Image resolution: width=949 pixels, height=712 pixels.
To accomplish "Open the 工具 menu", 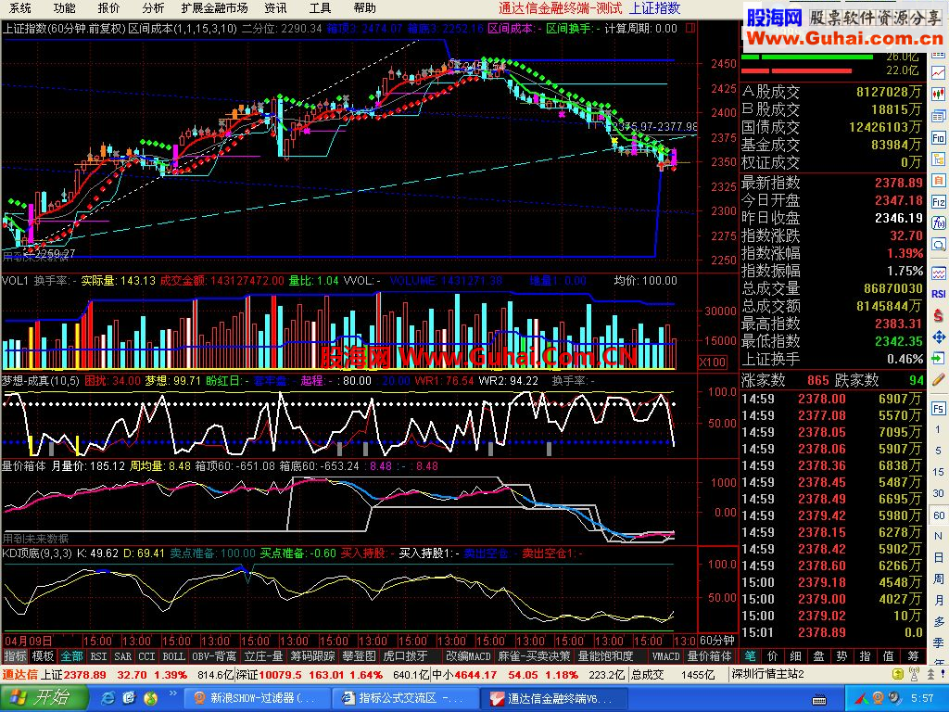I will point(320,7).
